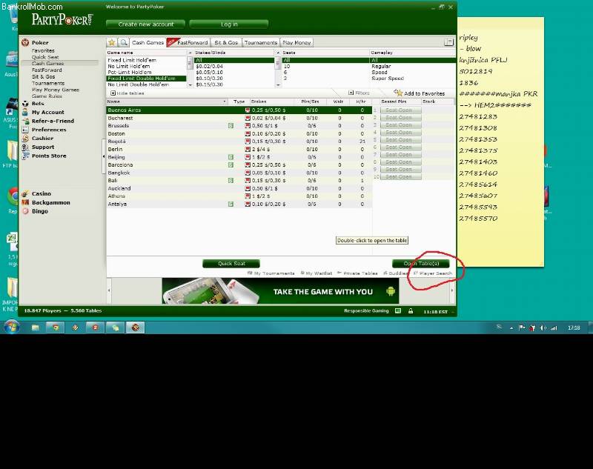This screenshot has width=593, height=469.
Task: Switch to the FastForward tab
Action: click(x=188, y=42)
